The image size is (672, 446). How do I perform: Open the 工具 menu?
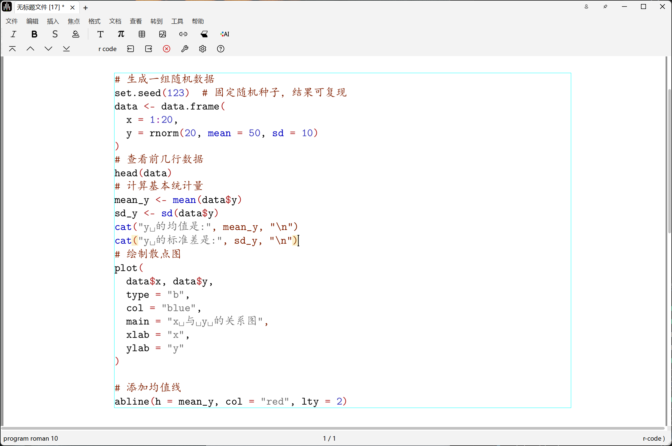[177, 21]
